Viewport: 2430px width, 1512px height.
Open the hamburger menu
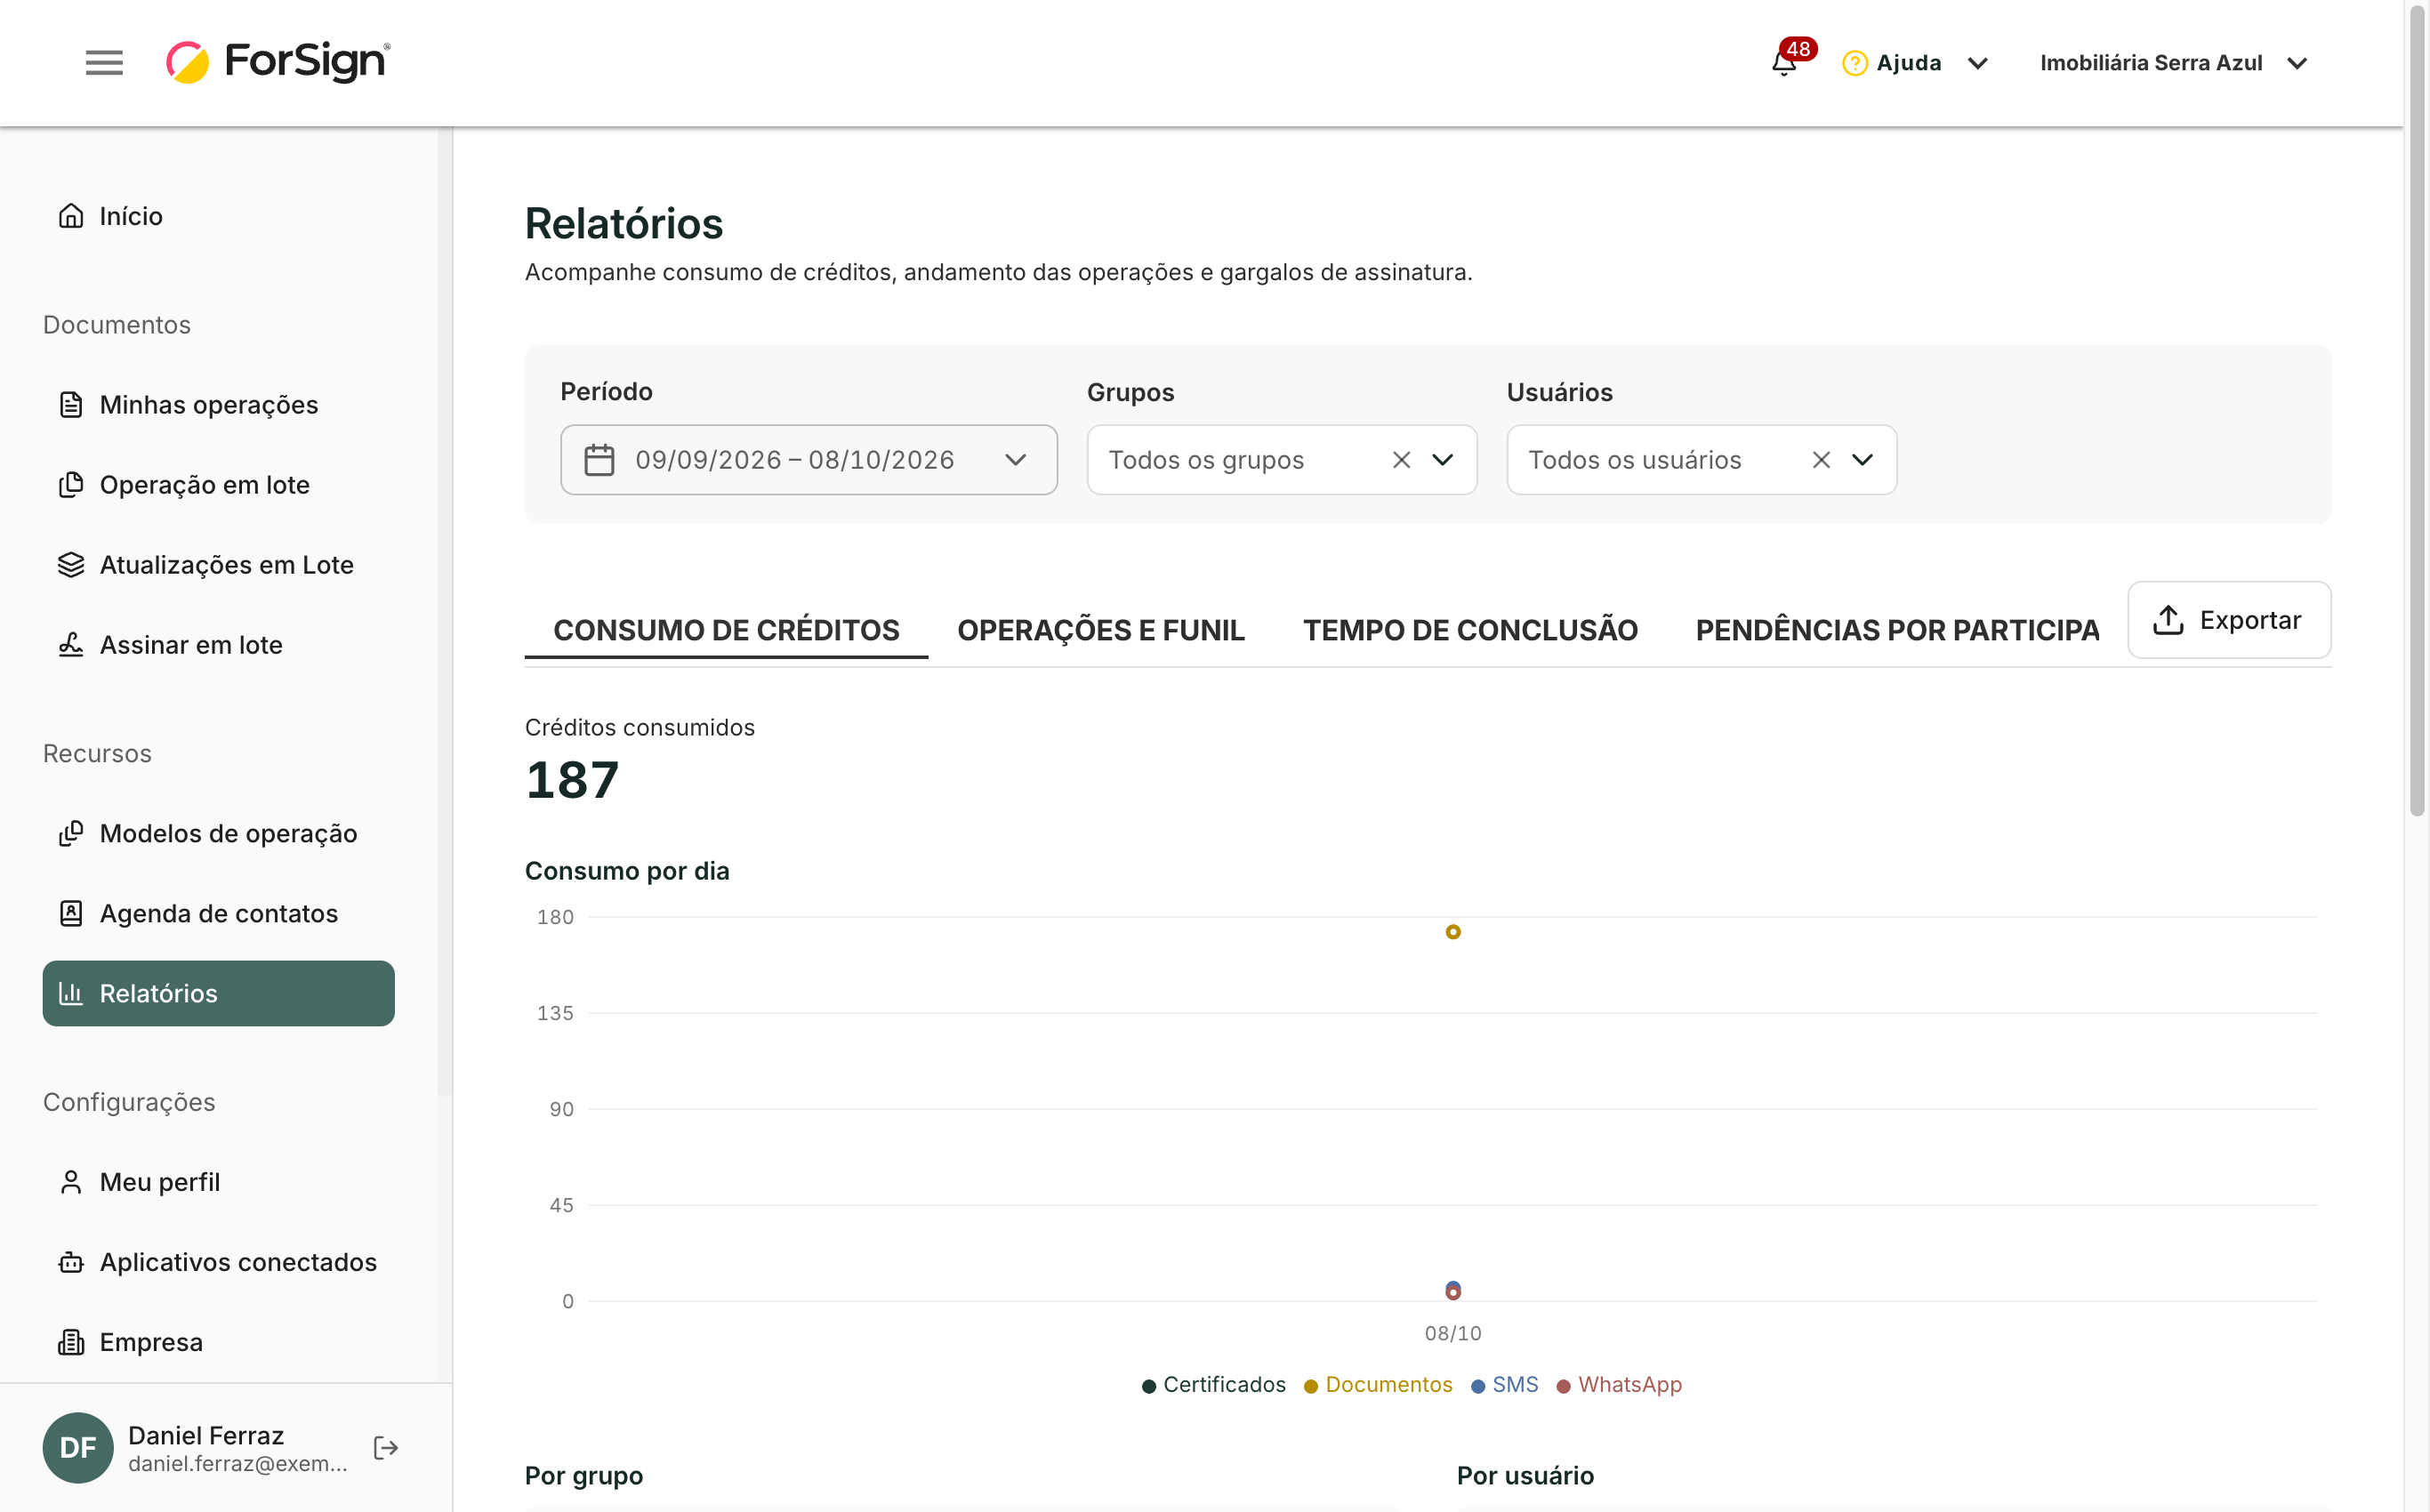(x=104, y=63)
